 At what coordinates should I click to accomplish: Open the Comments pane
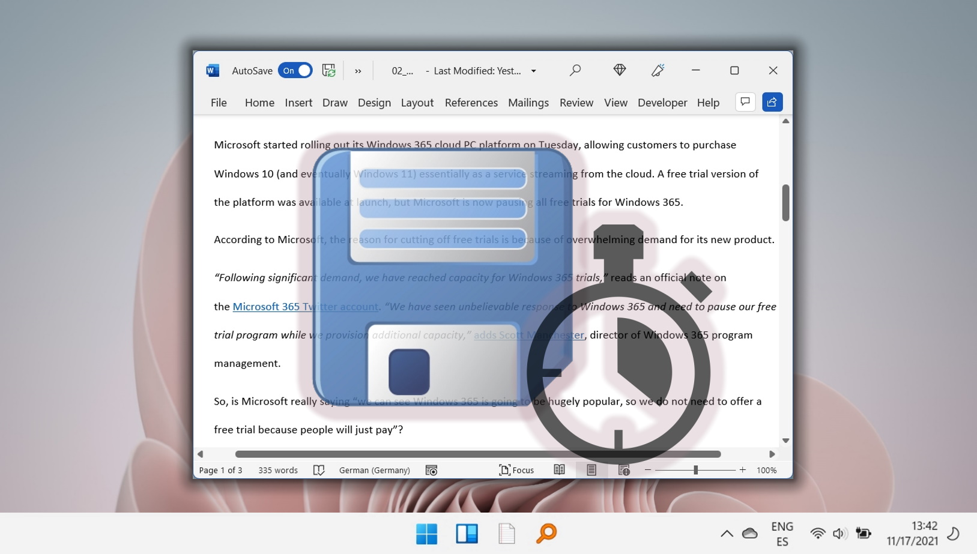point(745,102)
